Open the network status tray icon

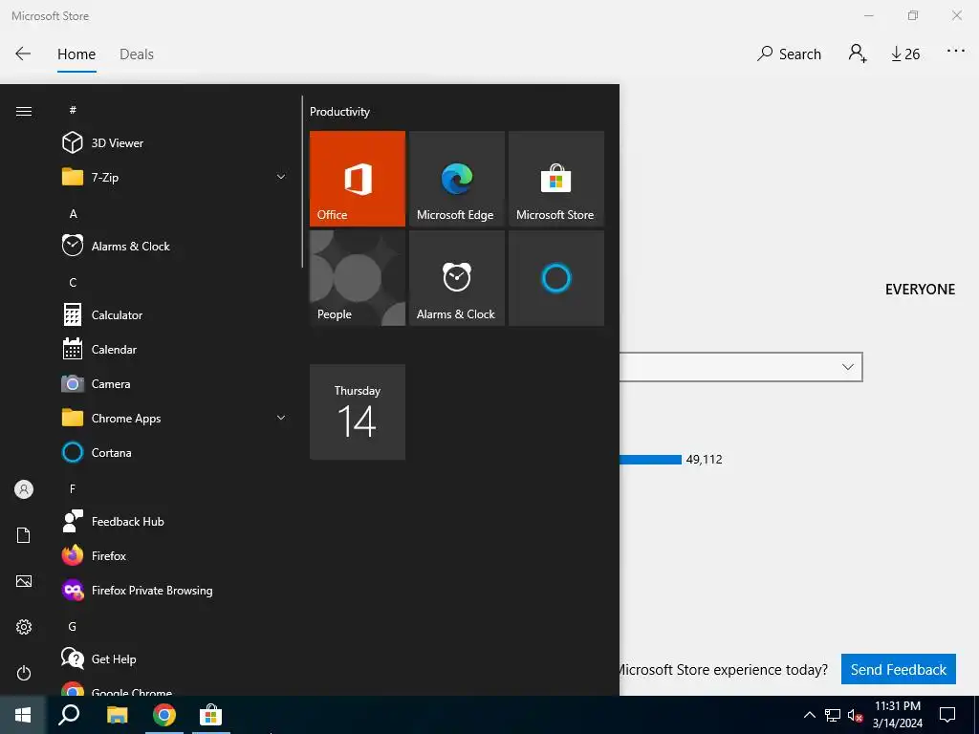pyautogui.click(x=833, y=715)
